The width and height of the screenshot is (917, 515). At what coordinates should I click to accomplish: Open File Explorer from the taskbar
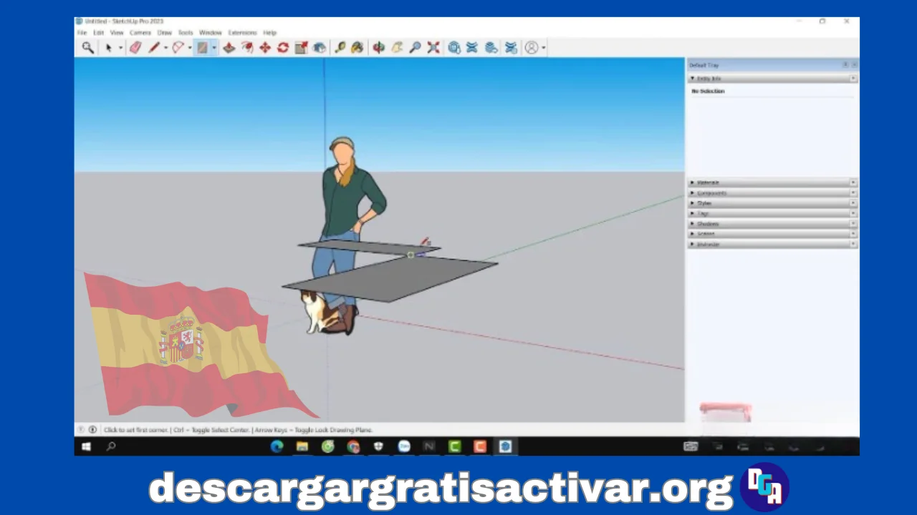tap(302, 446)
